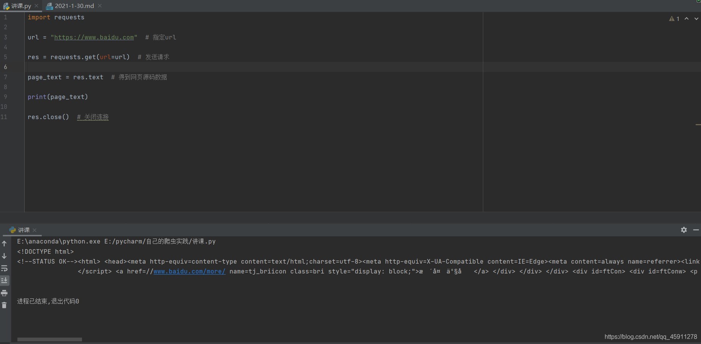
Task: Go to next highlighted error arrow
Action: (x=696, y=19)
